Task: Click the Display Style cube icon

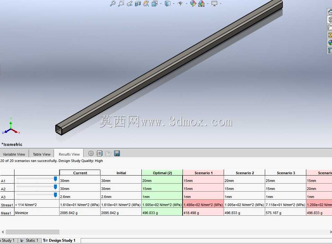Action: pyautogui.click(x=167, y=4)
